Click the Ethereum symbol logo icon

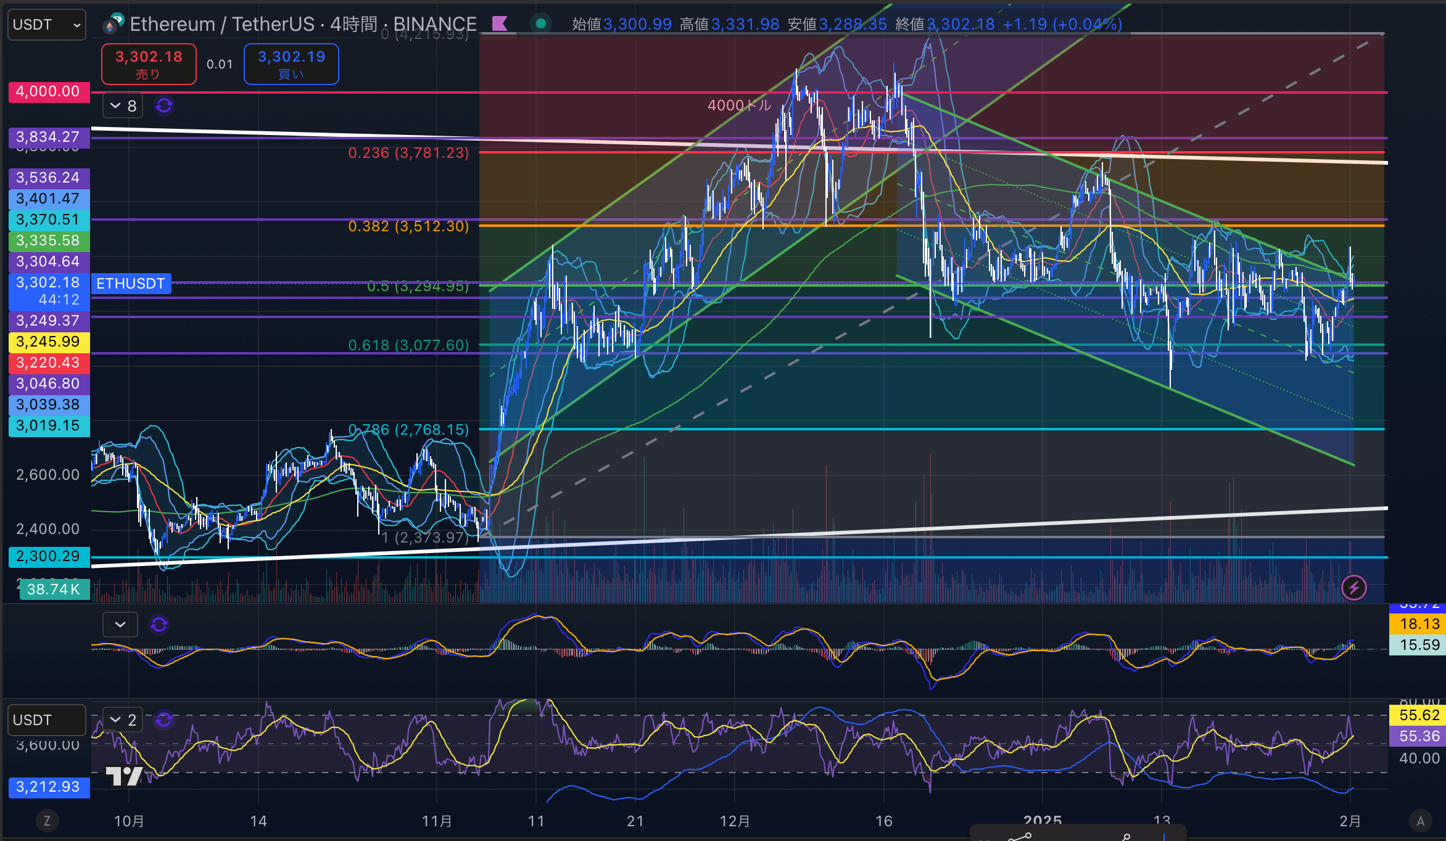(113, 23)
